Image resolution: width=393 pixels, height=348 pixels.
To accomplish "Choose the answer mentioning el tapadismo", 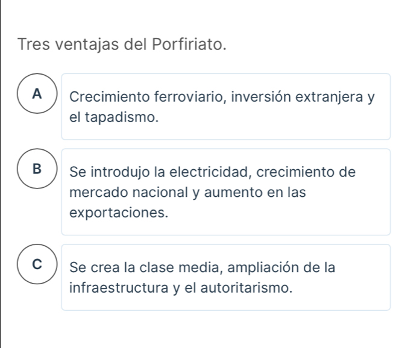I will [x=226, y=107].
